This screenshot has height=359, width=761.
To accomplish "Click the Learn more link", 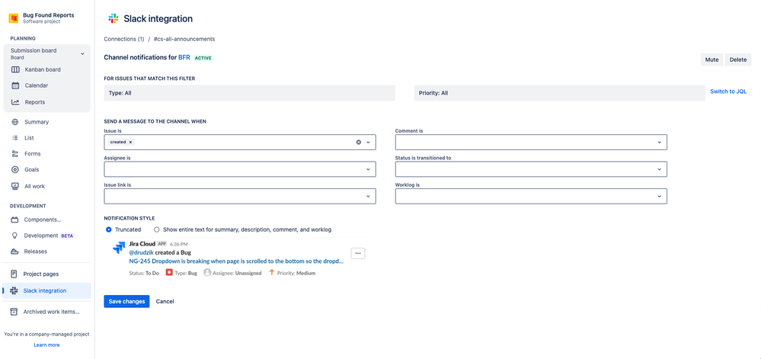I will point(46,345).
